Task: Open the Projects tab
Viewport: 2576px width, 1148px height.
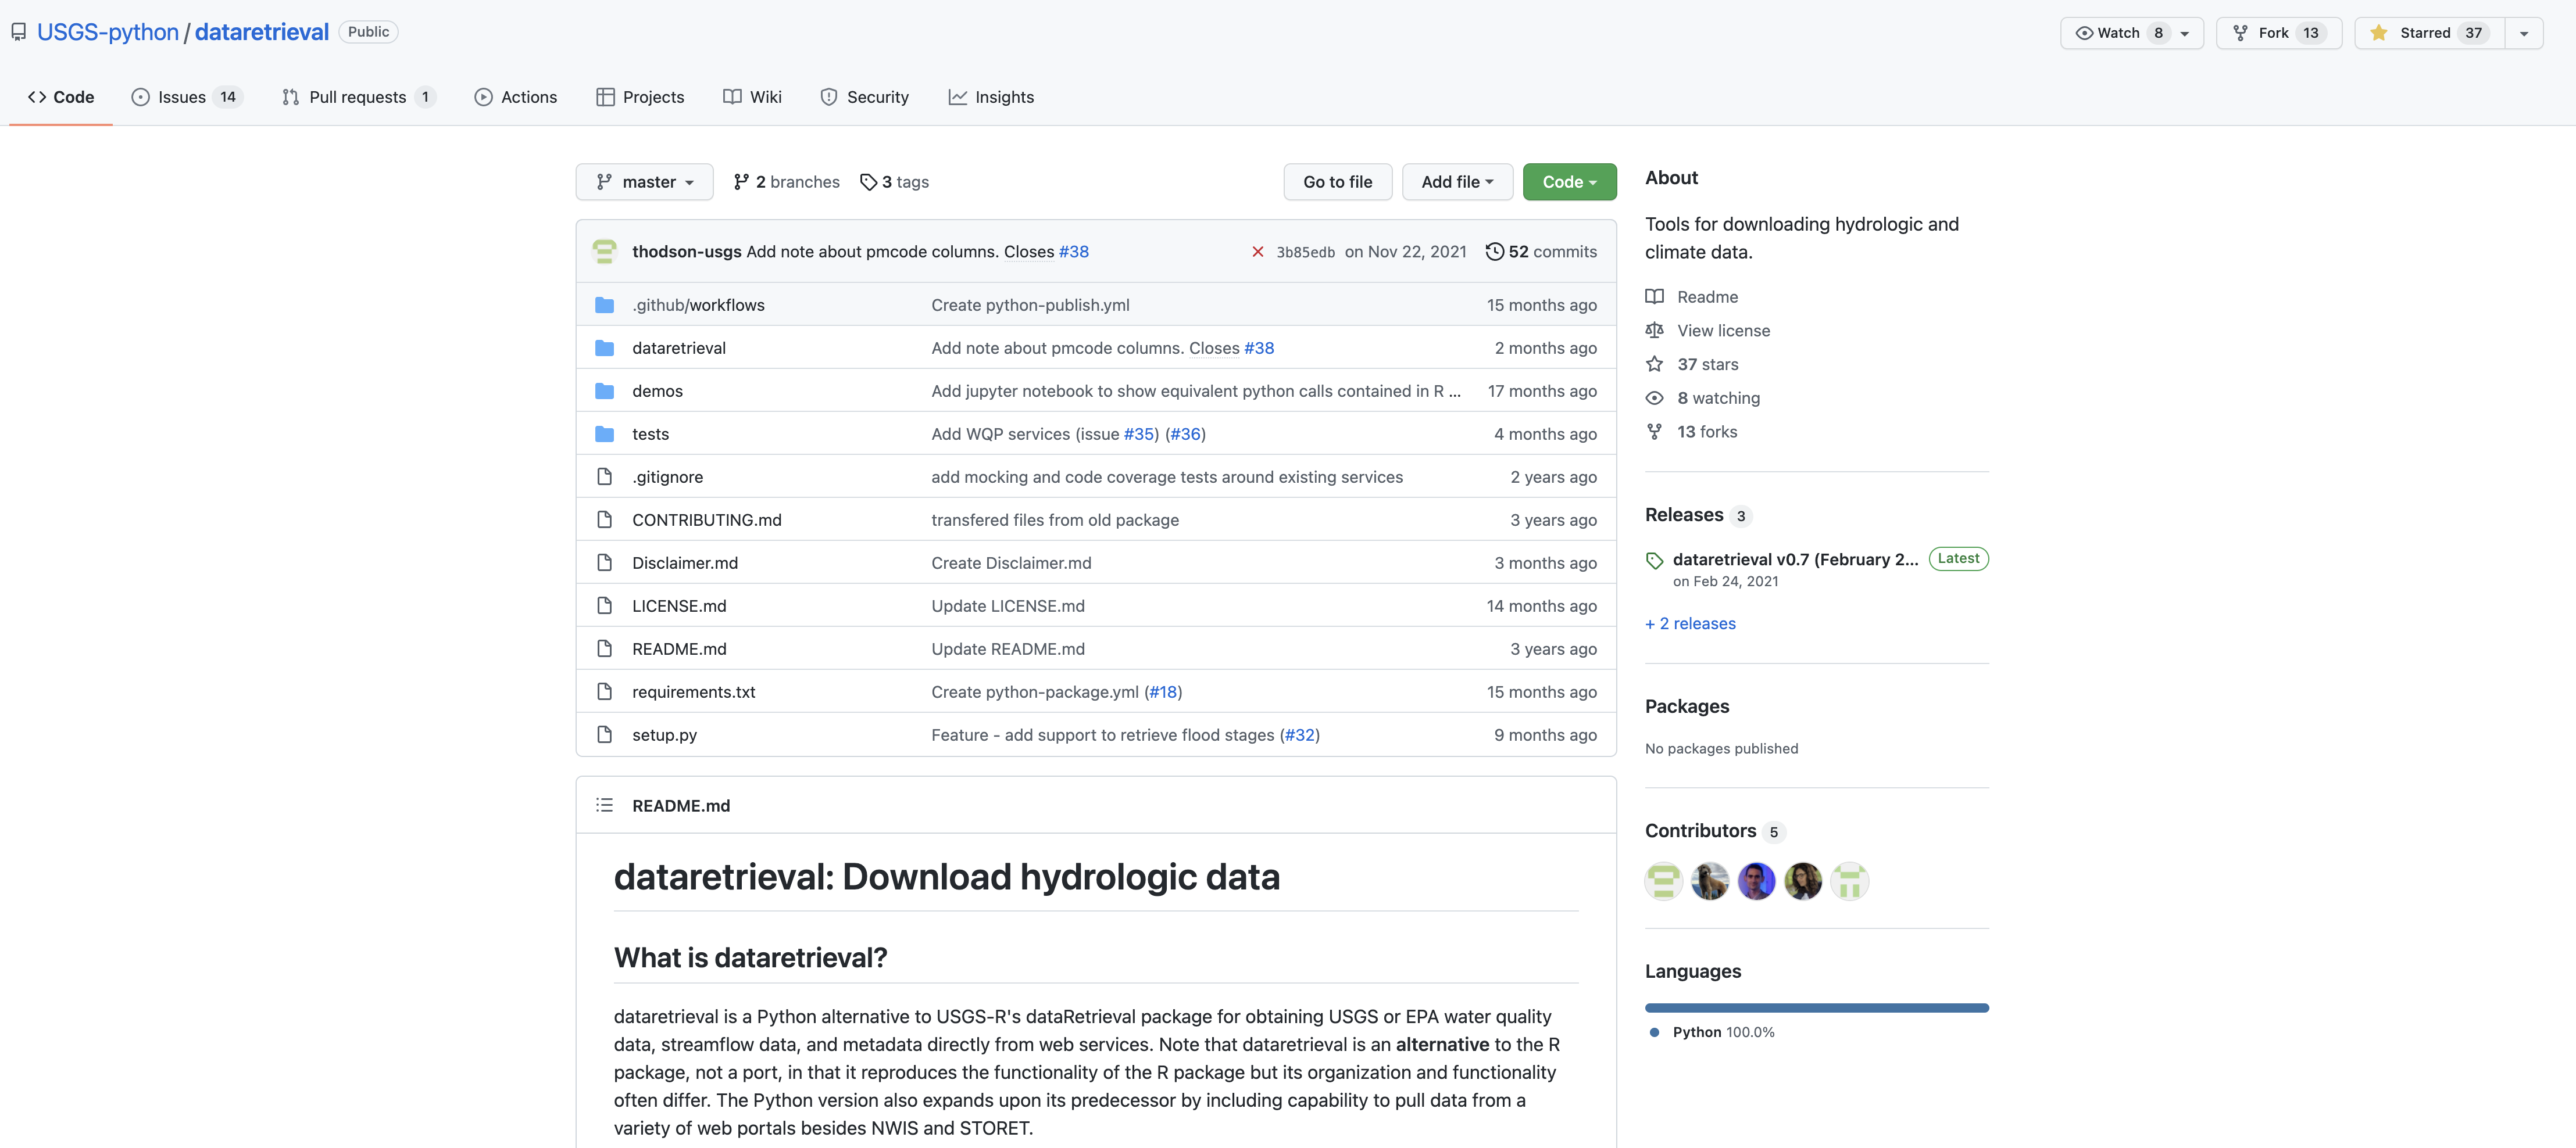Action: [x=640, y=97]
